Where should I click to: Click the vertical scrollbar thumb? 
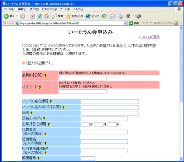(x=181, y=66)
